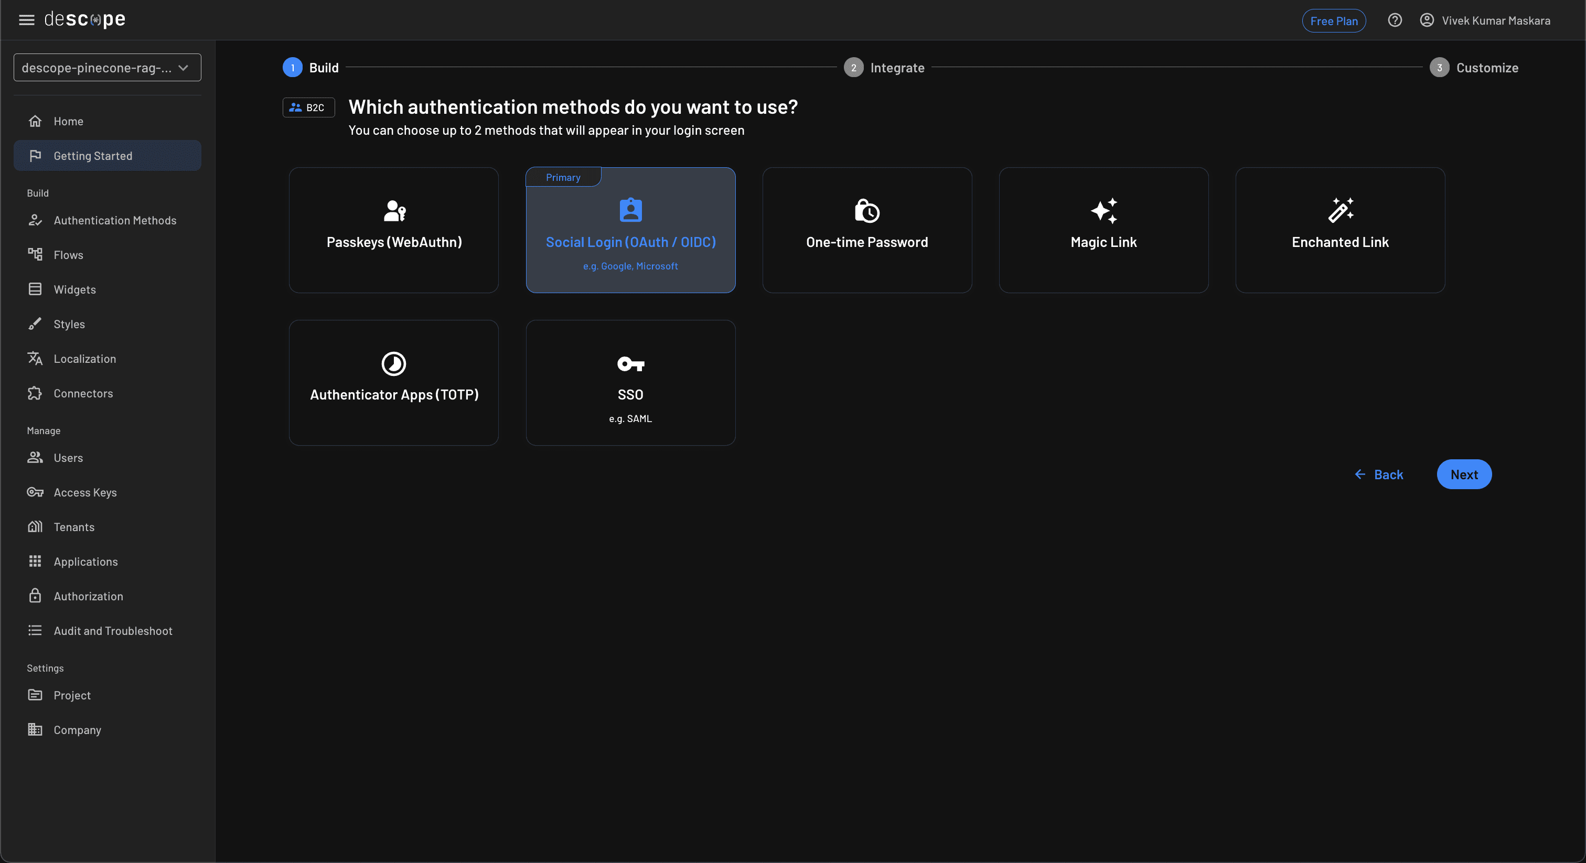Select the Passkeys (WebAuthn) method card
Viewport: 1586px width, 863px height.
coord(393,230)
